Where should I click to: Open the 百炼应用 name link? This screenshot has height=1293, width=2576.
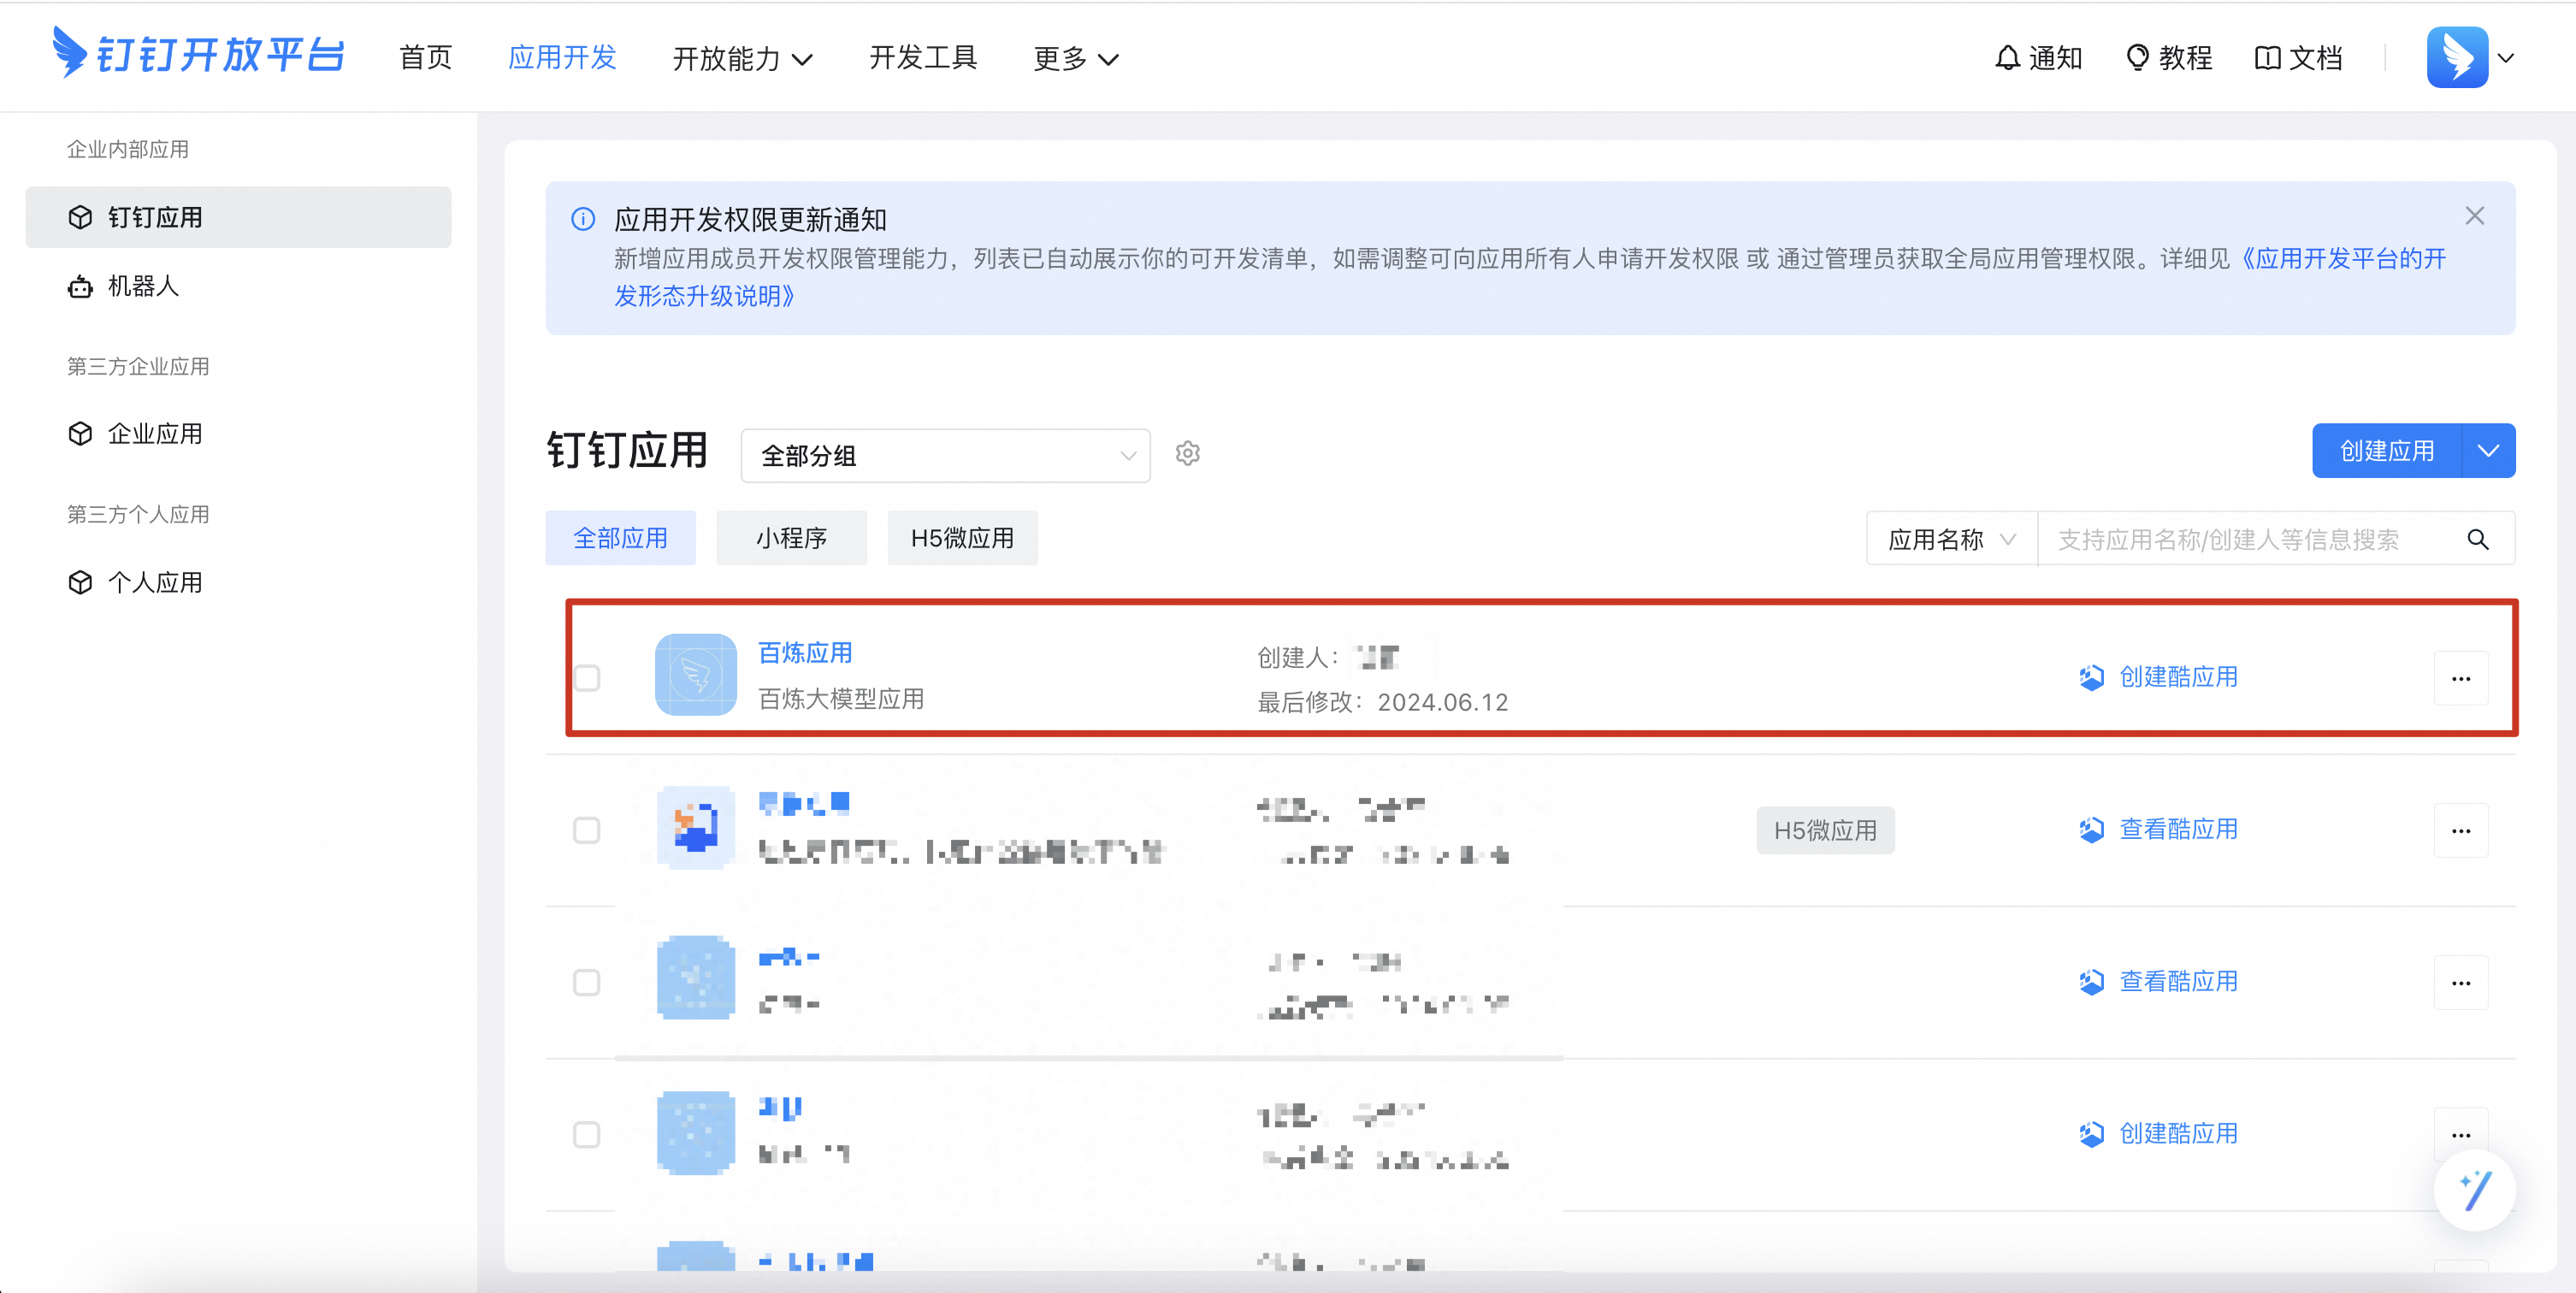pyautogui.click(x=805, y=653)
